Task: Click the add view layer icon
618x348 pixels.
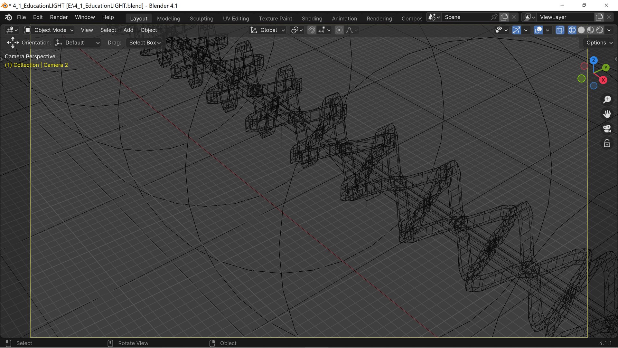Action: pyautogui.click(x=599, y=17)
